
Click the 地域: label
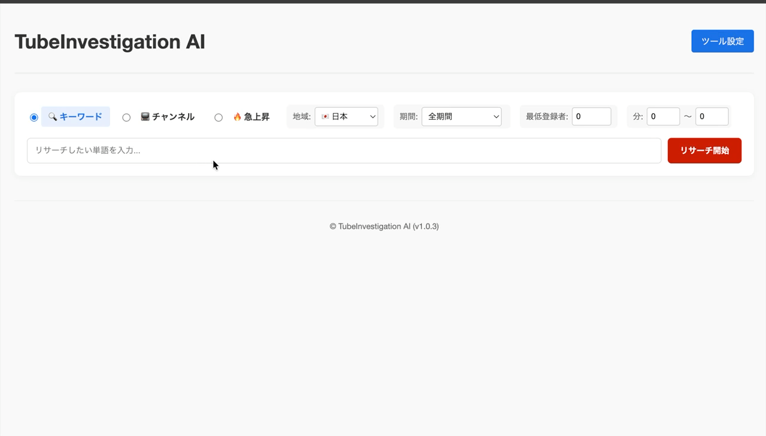302,117
